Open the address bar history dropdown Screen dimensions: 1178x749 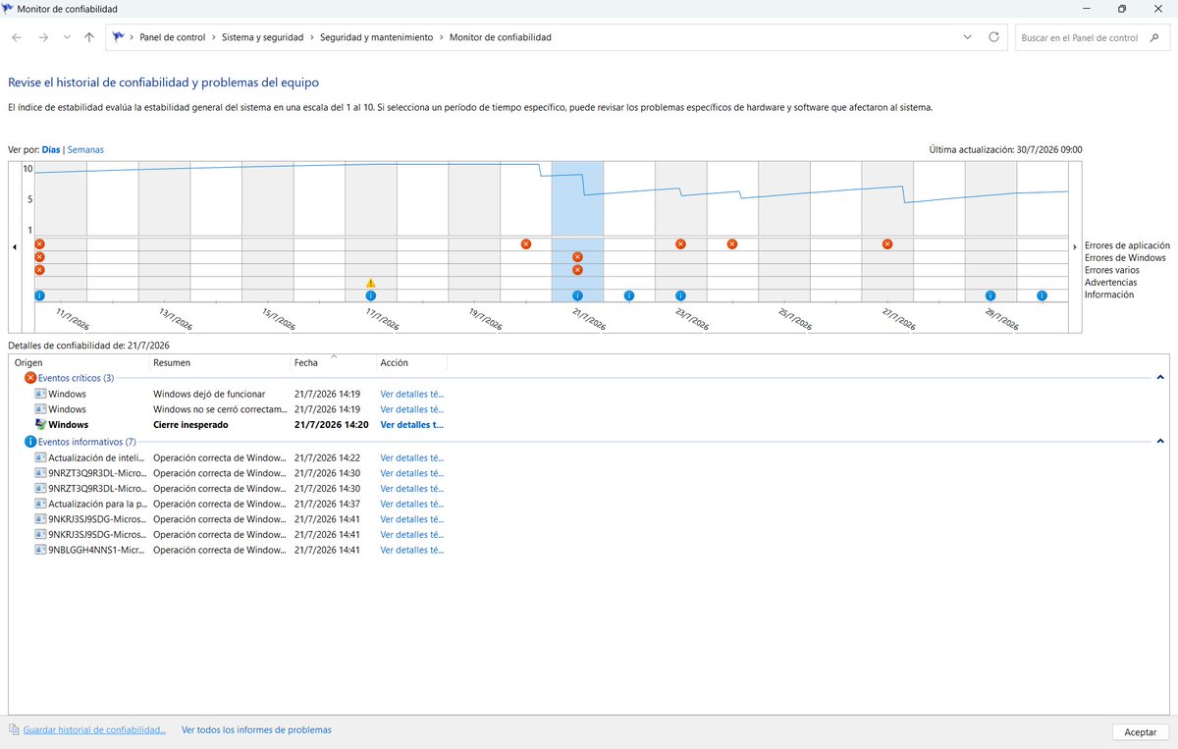coord(969,37)
